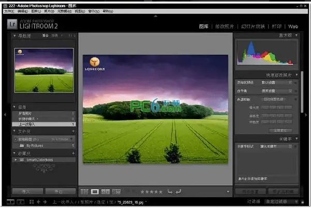Select compare view icon in toolbar
The image size is (311, 208).
106,191
